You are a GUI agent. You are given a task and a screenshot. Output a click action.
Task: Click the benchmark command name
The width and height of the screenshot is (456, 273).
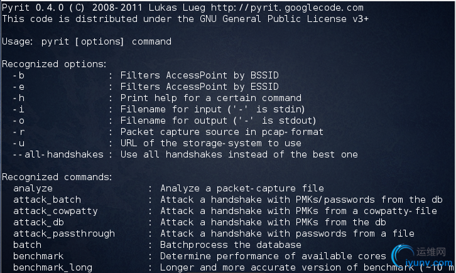(38, 256)
